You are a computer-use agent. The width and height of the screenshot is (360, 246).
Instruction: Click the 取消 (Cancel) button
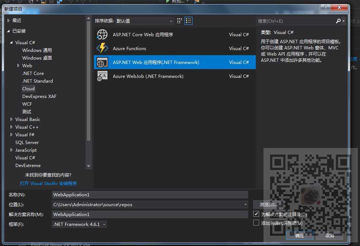[329, 235]
